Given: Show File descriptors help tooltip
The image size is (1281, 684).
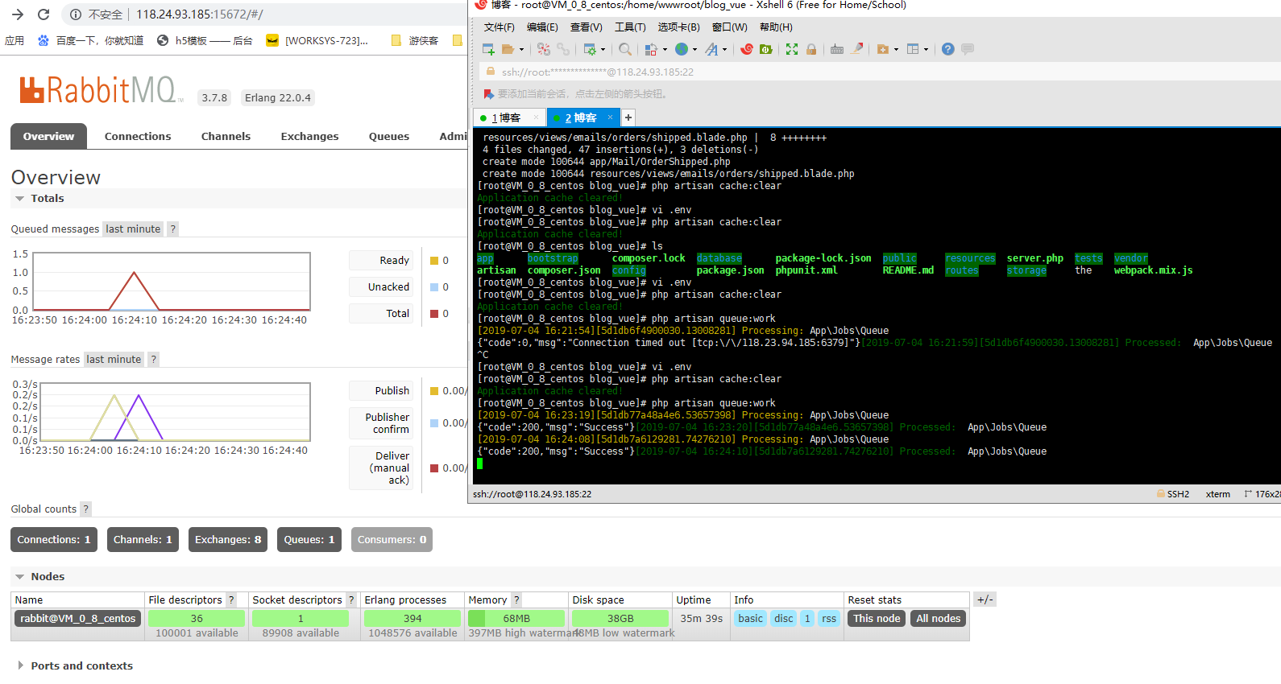Looking at the screenshot, I should coord(231,600).
